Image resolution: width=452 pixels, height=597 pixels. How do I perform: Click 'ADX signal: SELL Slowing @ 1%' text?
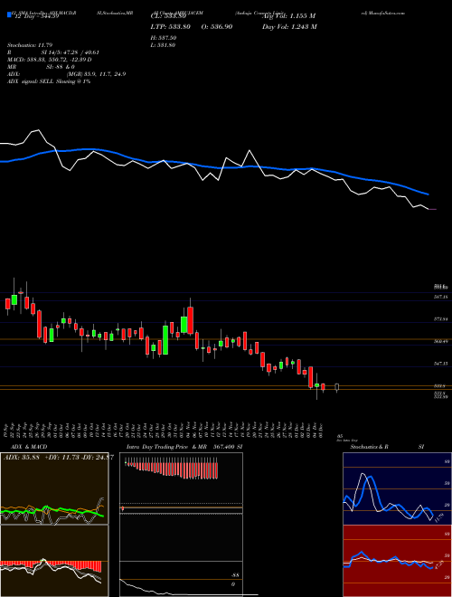click(x=49, y=81)
